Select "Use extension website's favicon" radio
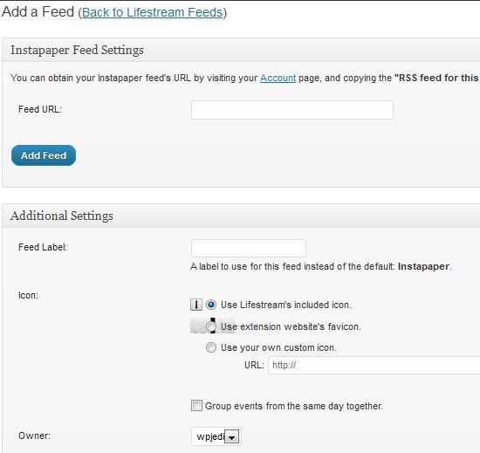 (x=211, y=326)
